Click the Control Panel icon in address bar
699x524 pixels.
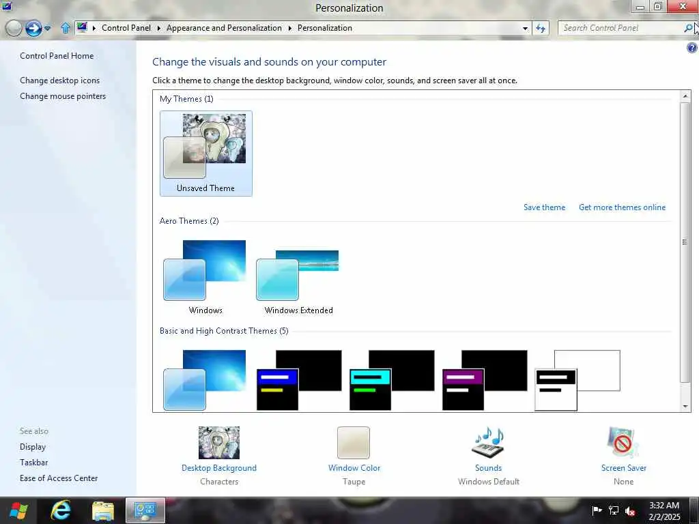point(82,27)
